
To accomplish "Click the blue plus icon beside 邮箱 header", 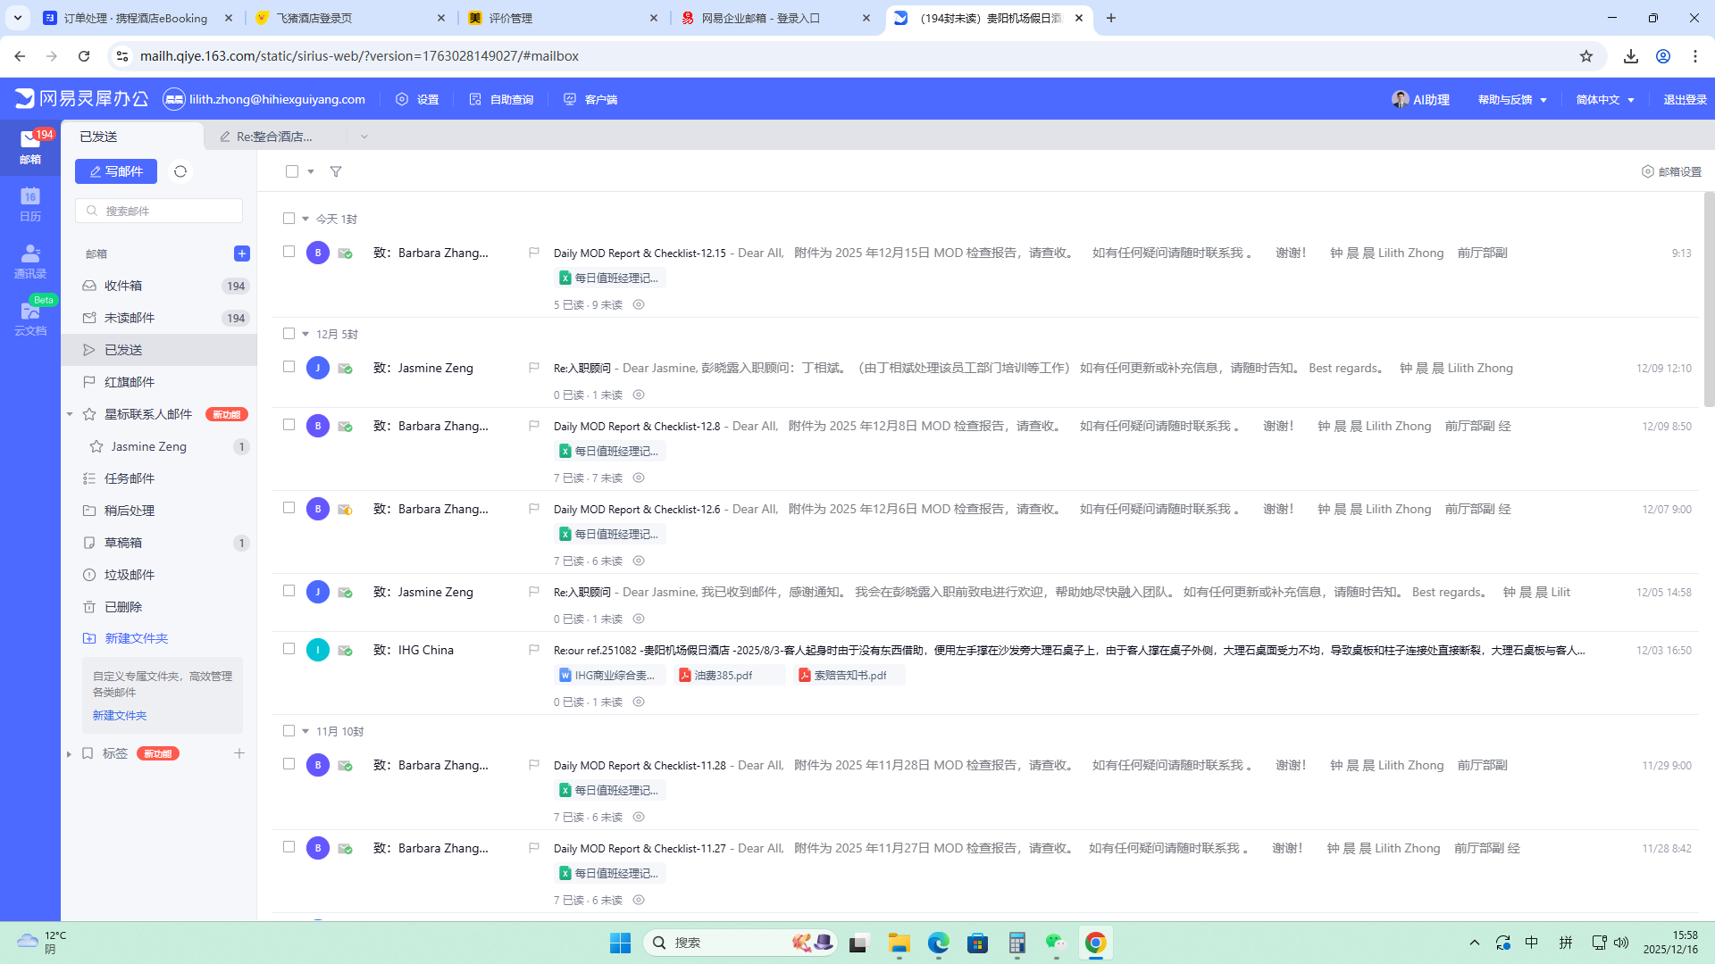I will [241, 253].
